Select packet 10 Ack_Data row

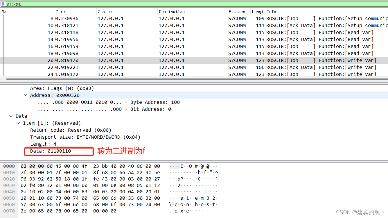[x=194, y=25]
